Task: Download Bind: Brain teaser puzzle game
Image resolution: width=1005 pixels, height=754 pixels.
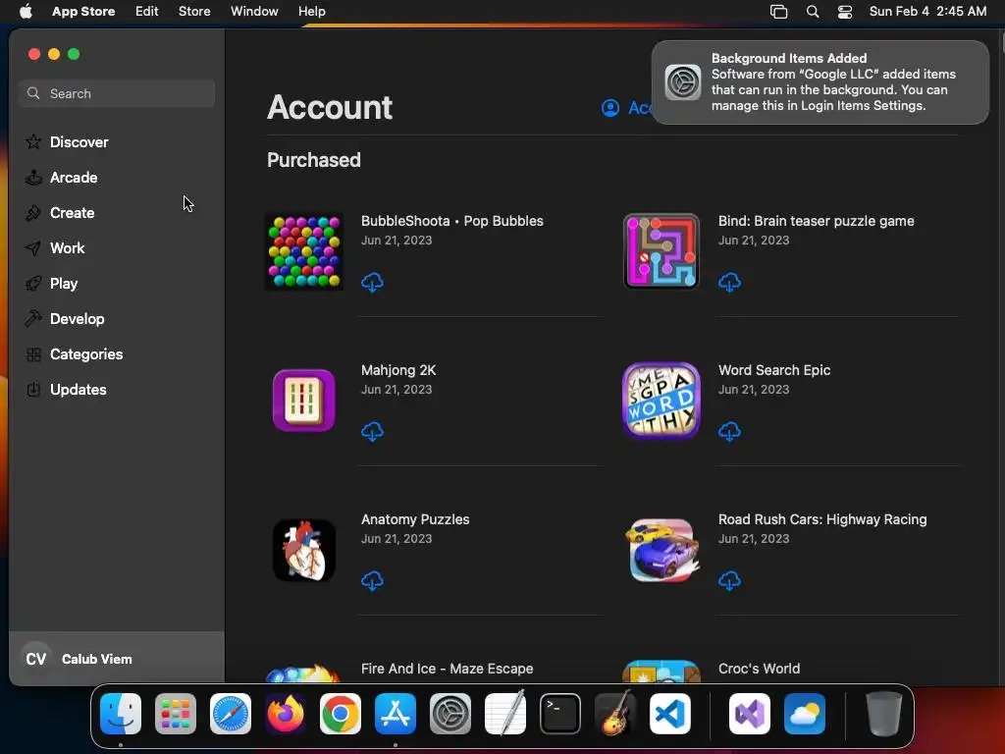Action: coord(729,282)
